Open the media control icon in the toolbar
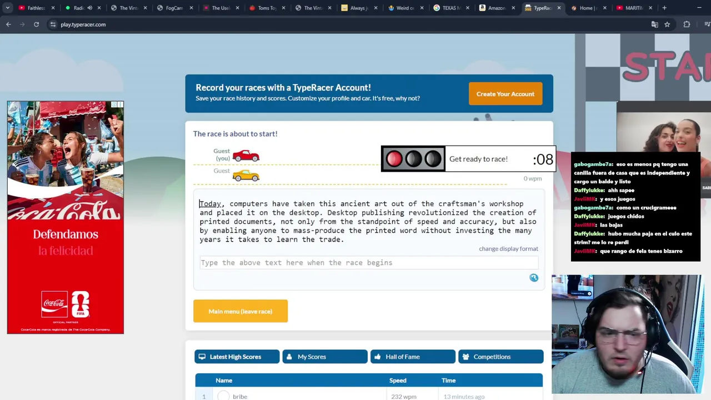 tap(707, 24)
